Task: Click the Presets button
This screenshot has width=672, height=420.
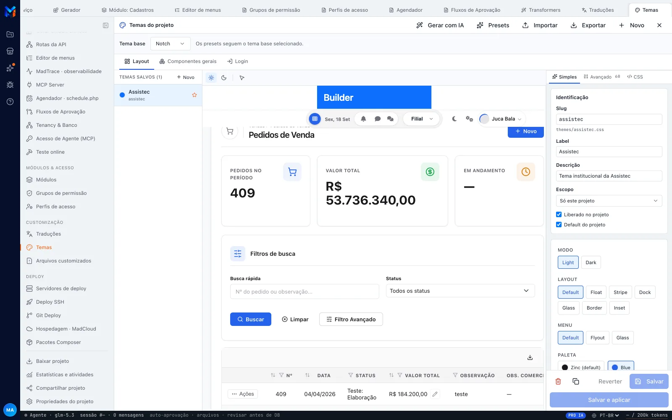Action: tap(493, 25)
